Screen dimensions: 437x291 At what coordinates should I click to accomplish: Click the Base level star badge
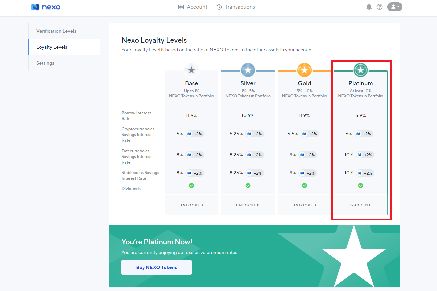coord(191,70)
